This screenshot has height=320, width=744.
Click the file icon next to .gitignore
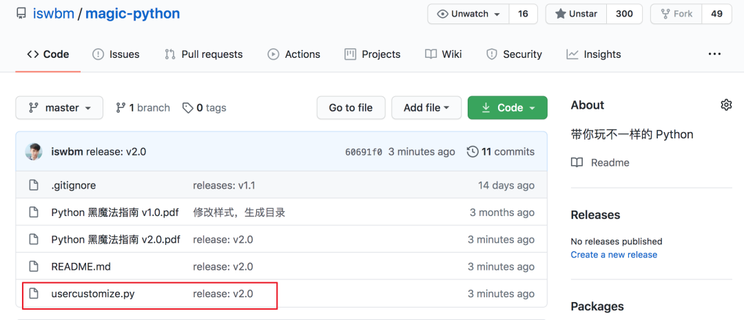pyautogui.click(x=33, y=185)
